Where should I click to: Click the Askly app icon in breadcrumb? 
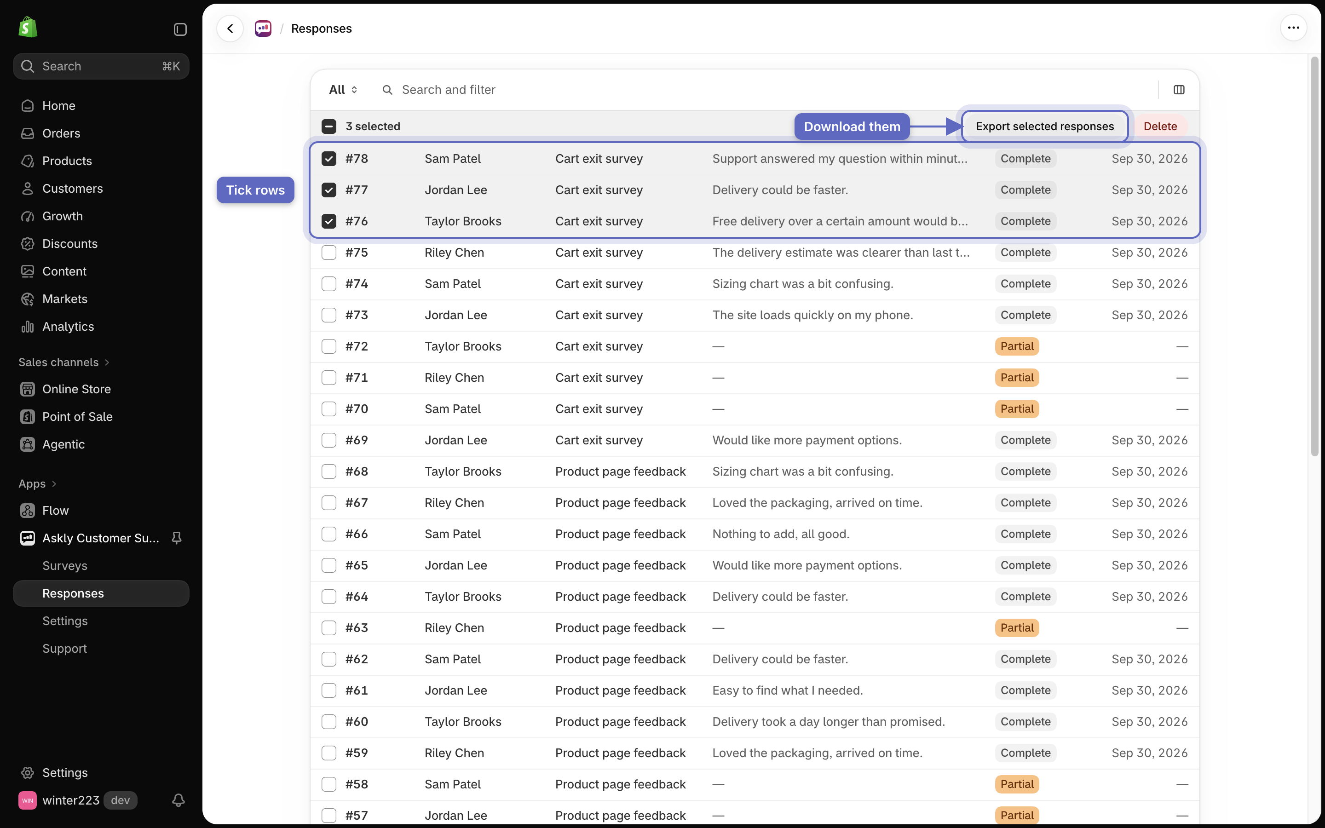click(x=263, y=29)
